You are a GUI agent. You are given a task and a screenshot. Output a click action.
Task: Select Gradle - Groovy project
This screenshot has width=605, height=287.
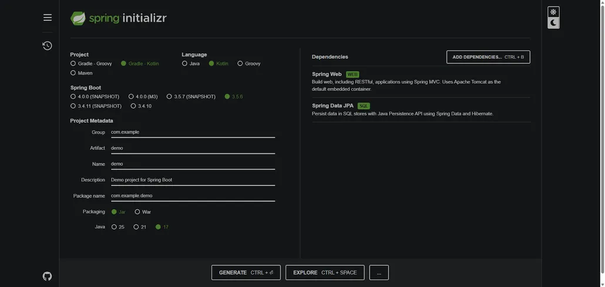point(73,63)
